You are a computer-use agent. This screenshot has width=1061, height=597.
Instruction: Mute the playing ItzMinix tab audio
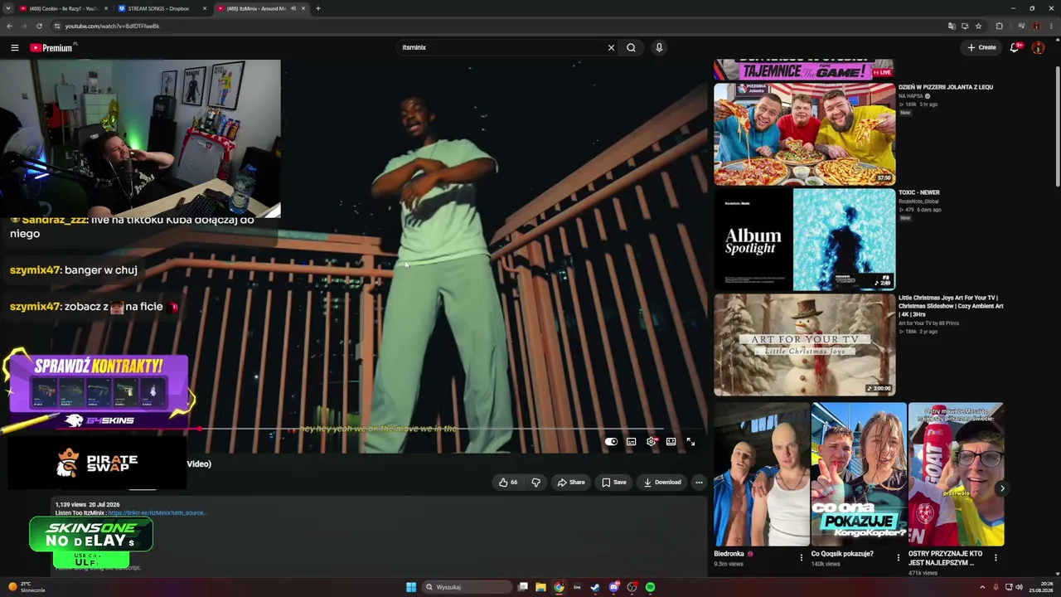[x=293, y=8]
